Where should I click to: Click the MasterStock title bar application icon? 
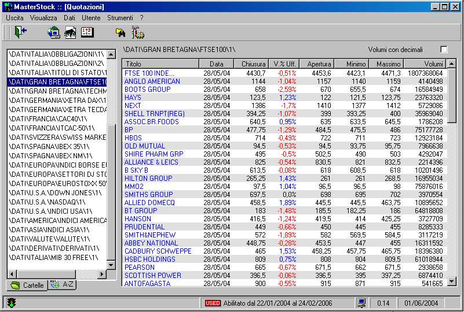(x=9, y=7)
